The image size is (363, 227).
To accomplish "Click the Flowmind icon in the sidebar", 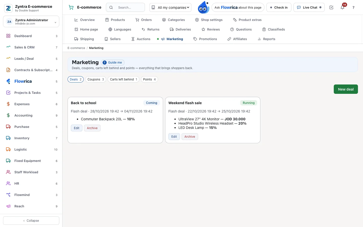I will click(x=8, y=195).
